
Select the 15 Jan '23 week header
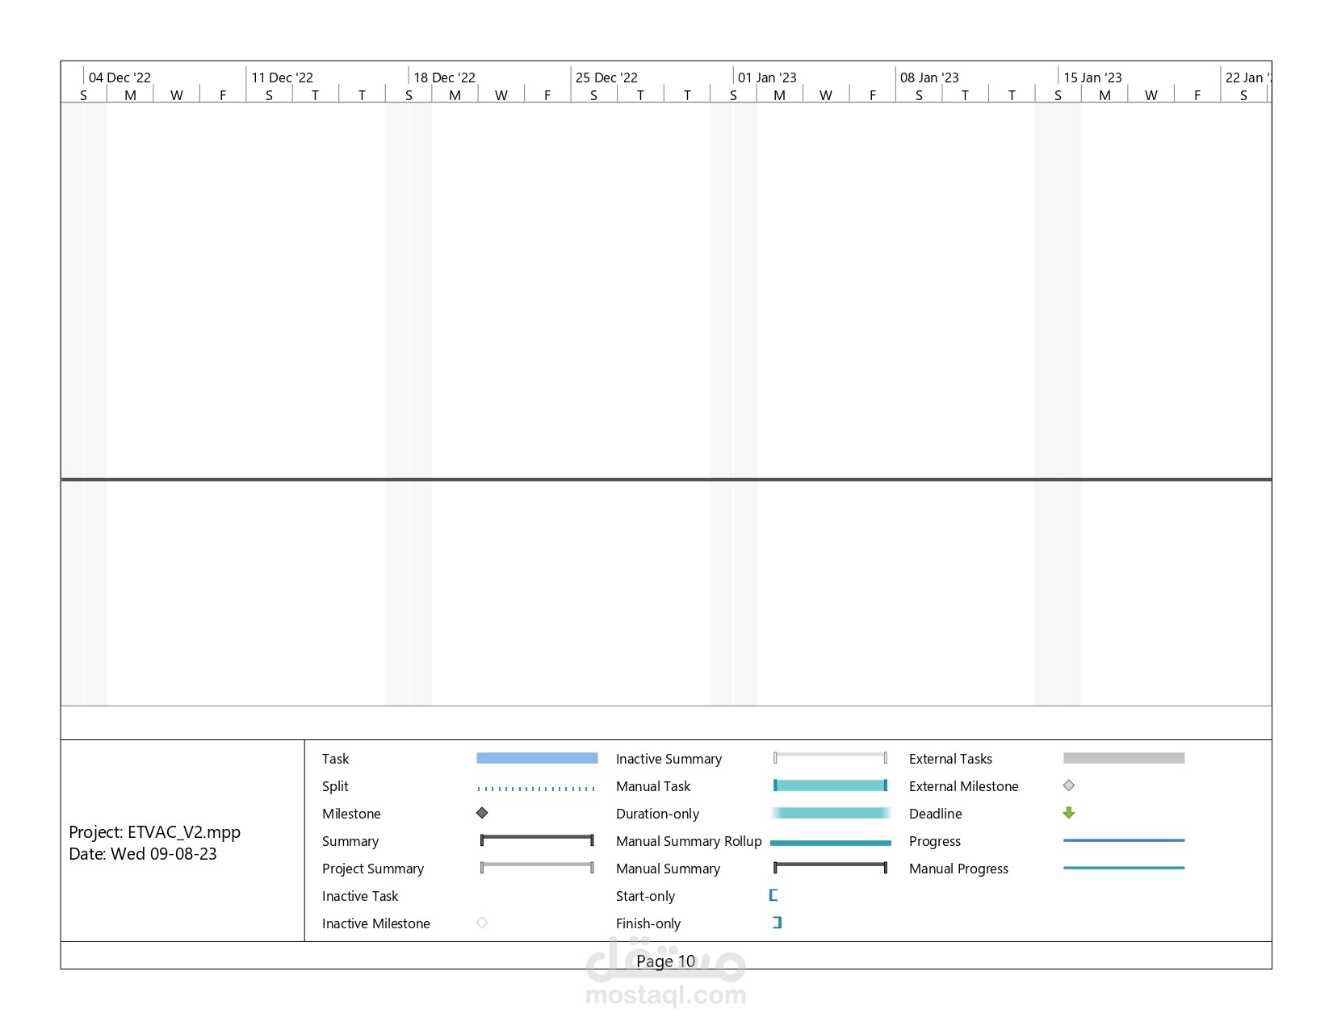point(1092,77)
